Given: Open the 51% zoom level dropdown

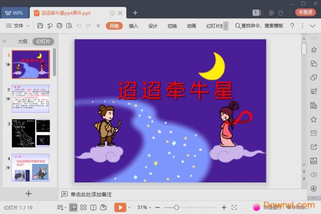Looking at the screenshot, I should pyautogui.click(x=144, y=208).
